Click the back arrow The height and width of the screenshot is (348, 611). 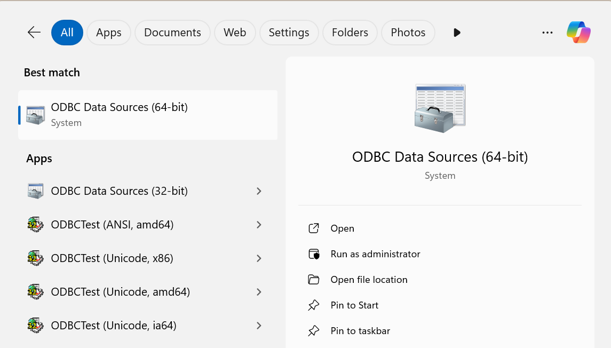(34, 32)
